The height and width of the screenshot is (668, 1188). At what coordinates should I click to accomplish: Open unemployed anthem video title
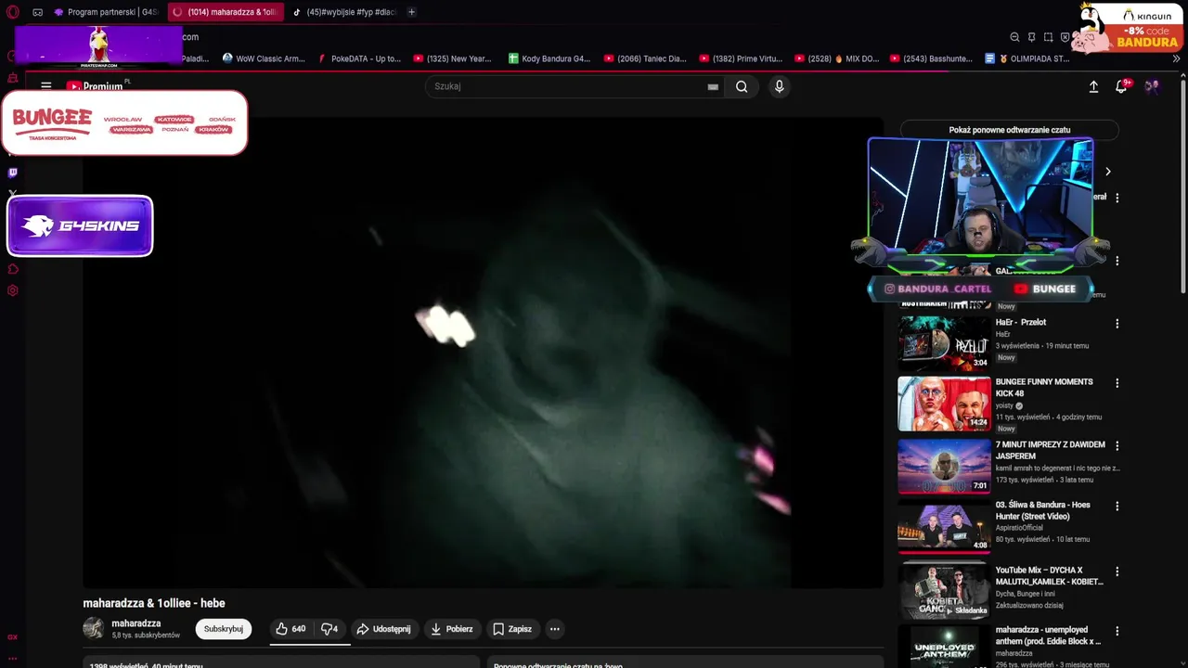pyautogui.click(x=1048, y=636)
